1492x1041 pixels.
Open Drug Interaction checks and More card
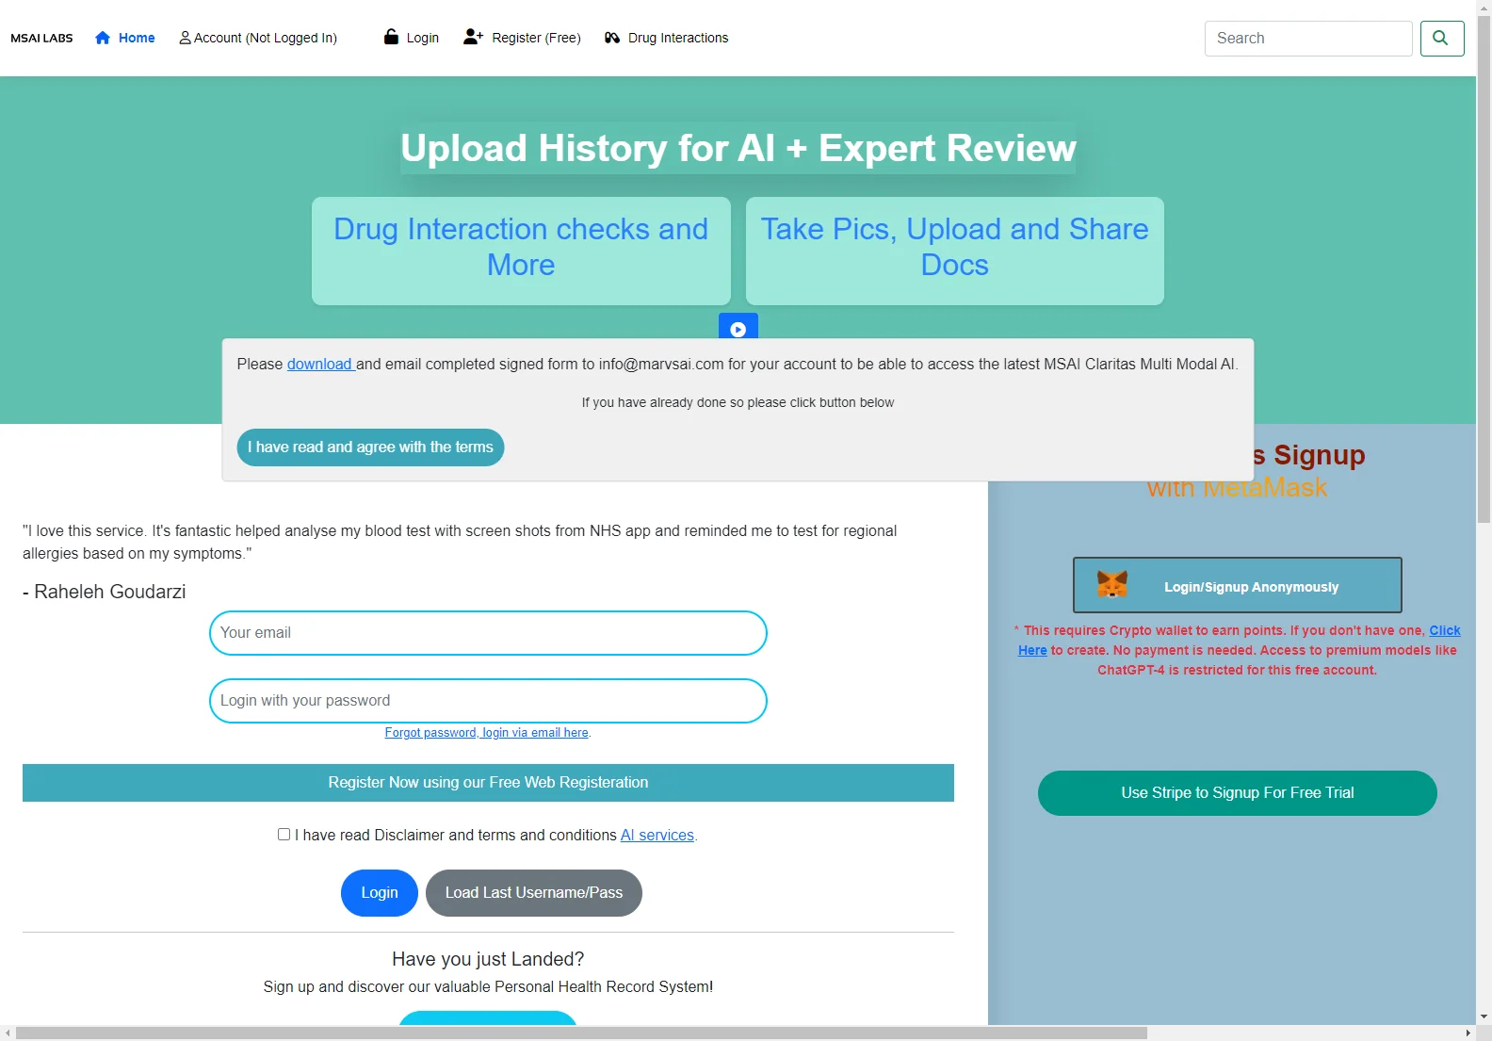click(x=521, y=251)
